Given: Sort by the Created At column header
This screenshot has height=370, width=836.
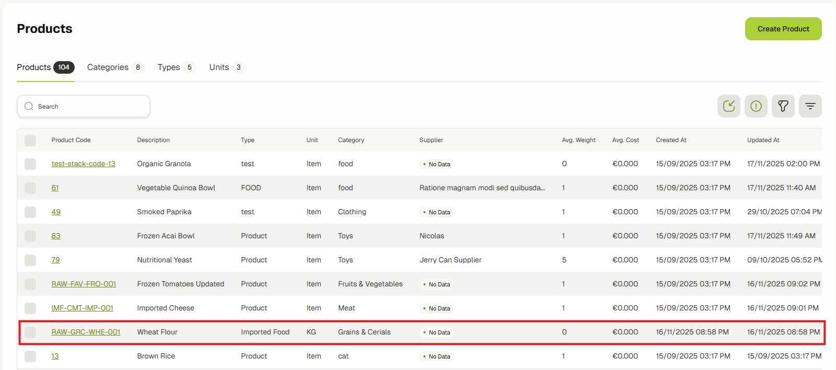Looking at the screenshot, I should (x=671, y=140).
